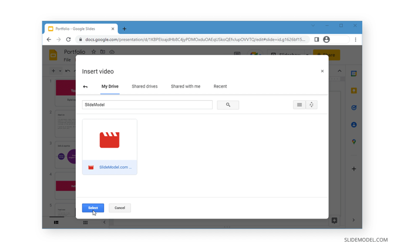
Task: Open the Keep notes side panel
Action: click(354, 90)
